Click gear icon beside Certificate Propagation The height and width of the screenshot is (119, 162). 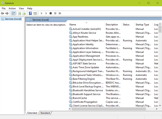tap(70, 102)
